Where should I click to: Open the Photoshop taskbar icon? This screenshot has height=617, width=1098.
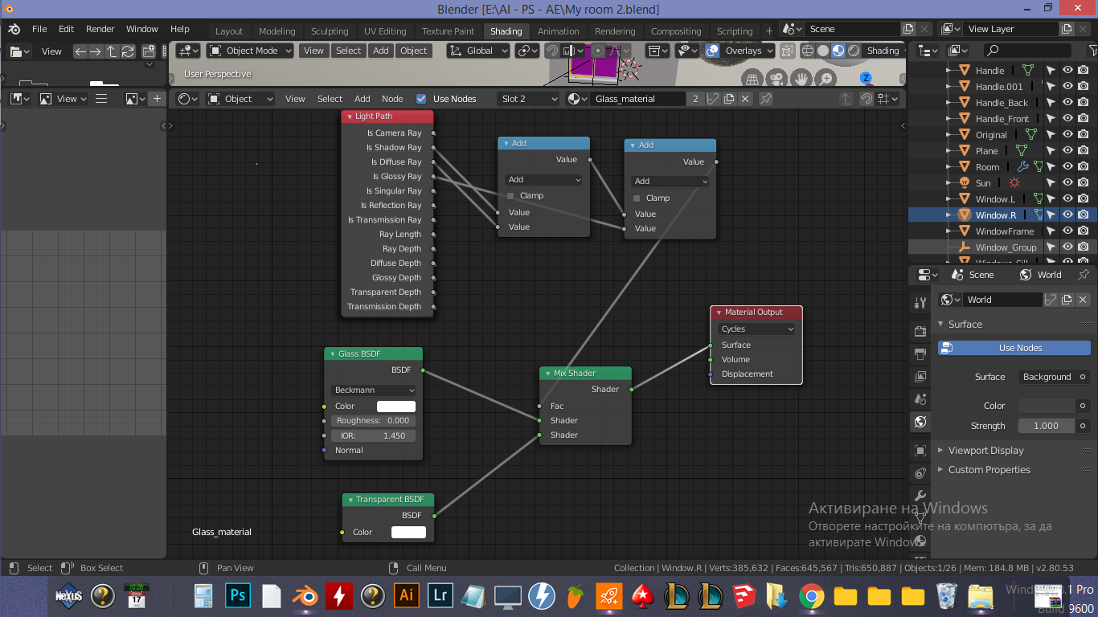pyautogui.click(x=238, y=596)
